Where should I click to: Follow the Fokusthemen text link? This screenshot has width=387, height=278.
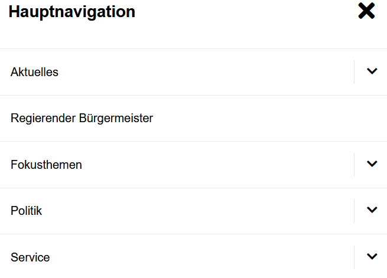pos(46,165)
